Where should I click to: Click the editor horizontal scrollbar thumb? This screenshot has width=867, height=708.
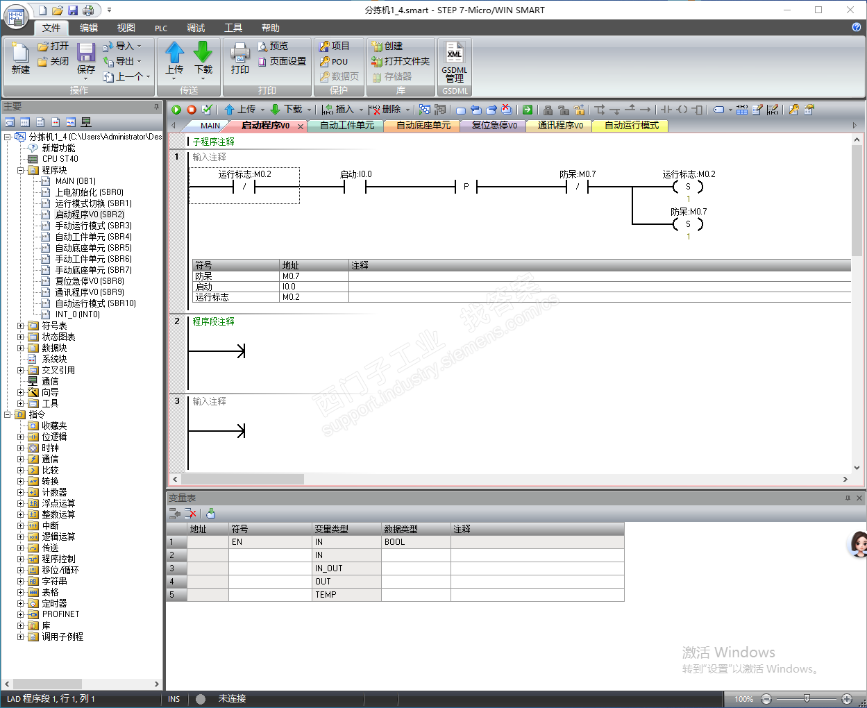(242, 479)
